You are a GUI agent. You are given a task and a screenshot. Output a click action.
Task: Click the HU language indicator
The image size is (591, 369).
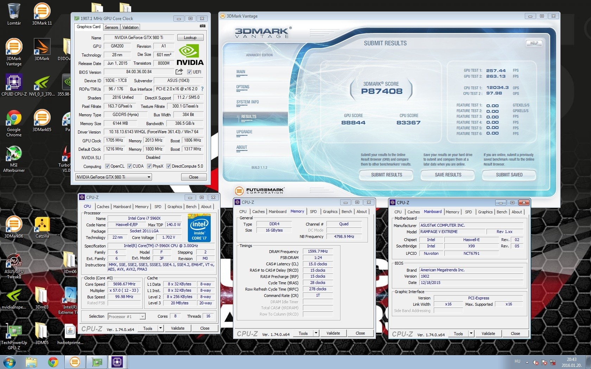[517, 361]
